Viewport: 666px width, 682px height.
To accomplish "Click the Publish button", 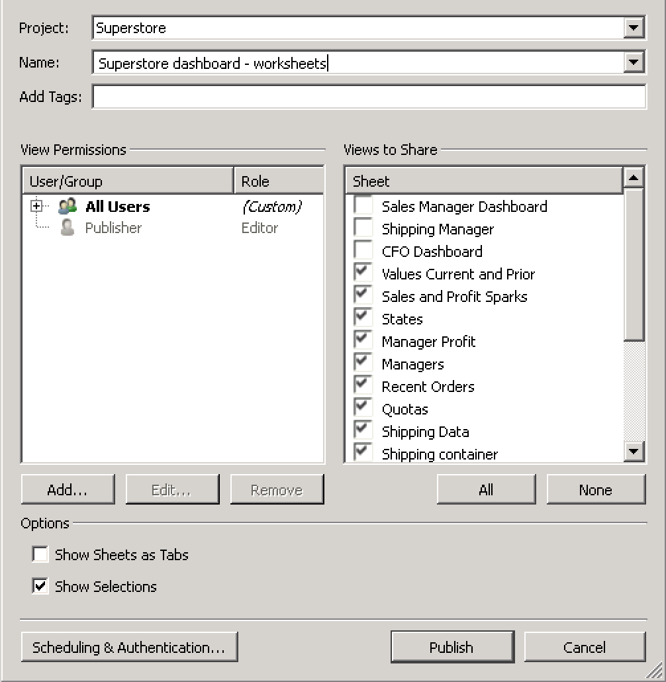I will (x=452, y=647).
